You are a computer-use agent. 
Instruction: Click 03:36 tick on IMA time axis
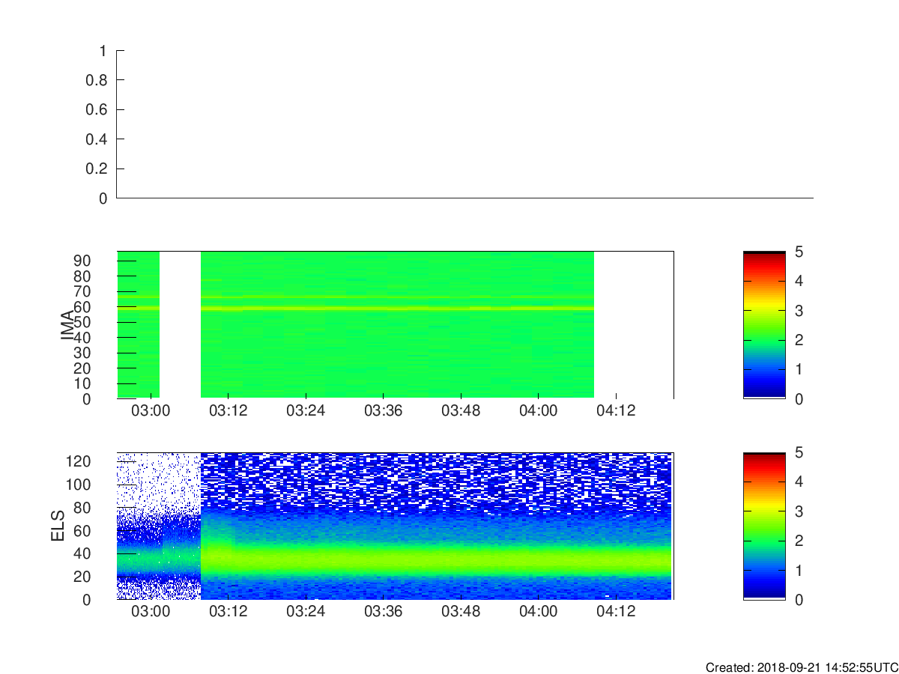tap(383, 410)
